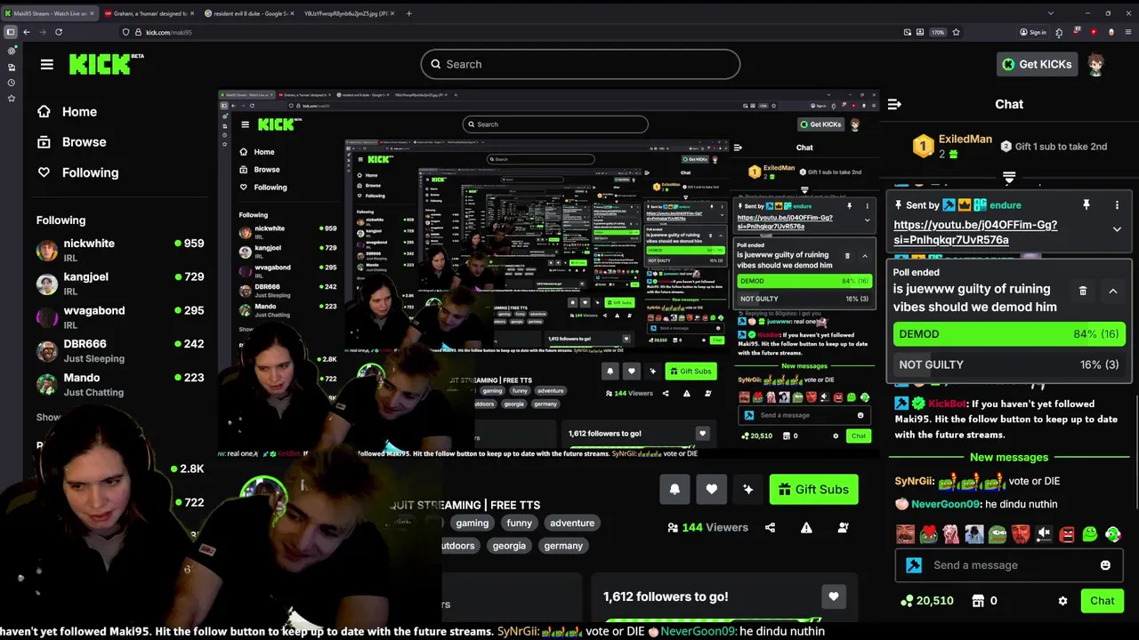Click the georgia tag
Screen dimensions: 1139x640
pos(509,546)
